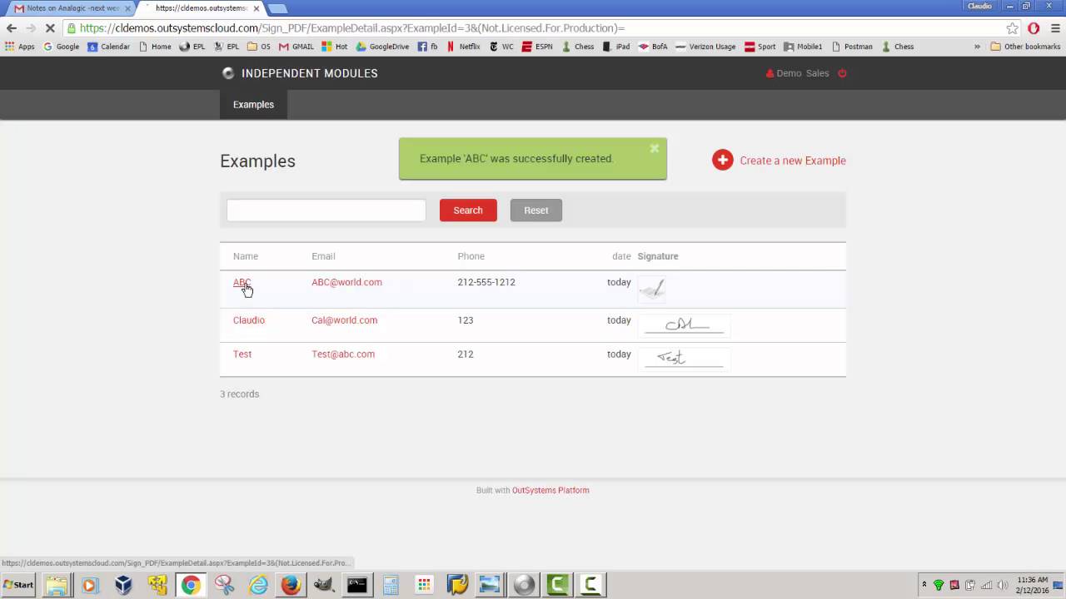Open the Google bookmark
Screen dimensions: 1066x599
[62, 47]
